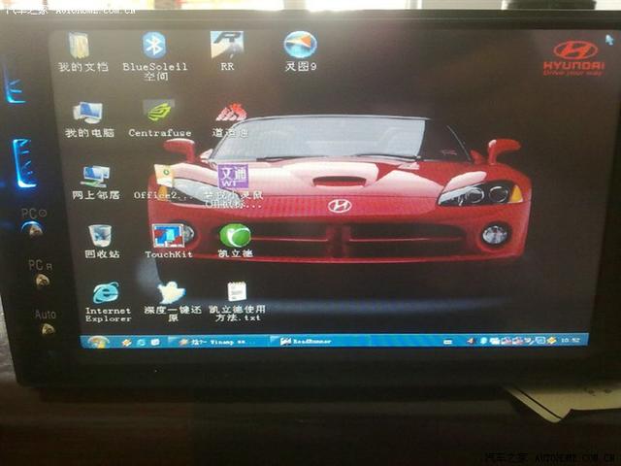Viewport: 621px width, 466px height.
Task: Open the 回收站 recycle bin
Action: coord(100,236)
